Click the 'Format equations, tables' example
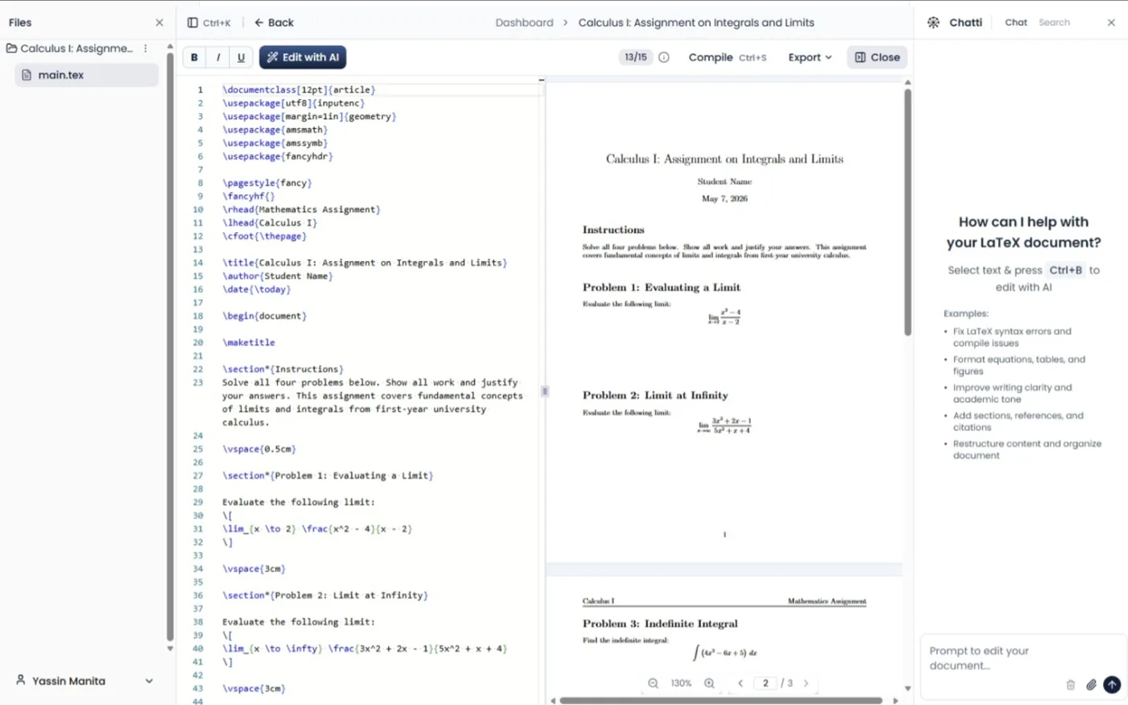The height and width of the screenshot is (705, 1128). pos(1019,365)
